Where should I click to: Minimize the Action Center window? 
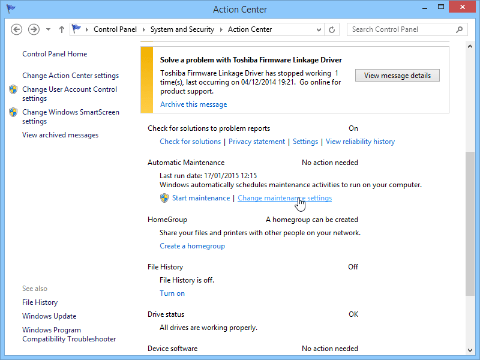pos(425,8)
